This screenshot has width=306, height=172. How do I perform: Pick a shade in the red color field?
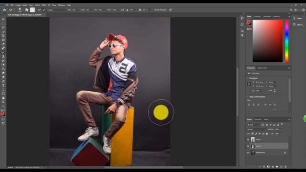tap(268, 41)
